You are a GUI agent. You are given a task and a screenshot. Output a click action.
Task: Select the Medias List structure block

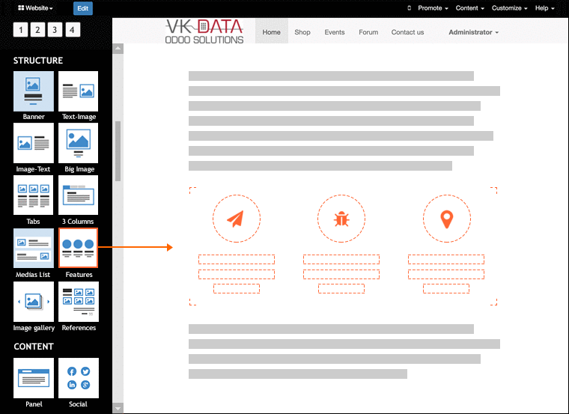[x=34, y=248]
